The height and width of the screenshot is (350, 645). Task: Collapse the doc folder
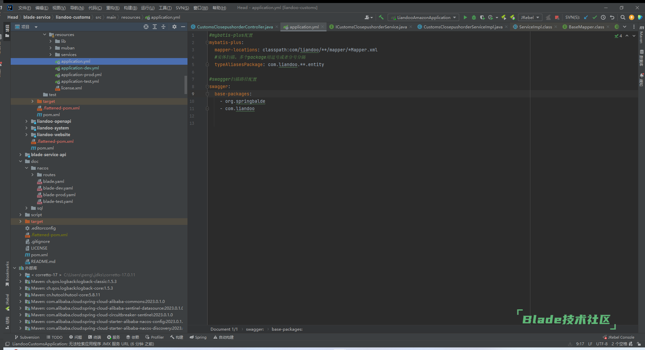click(x=21, y=161)
